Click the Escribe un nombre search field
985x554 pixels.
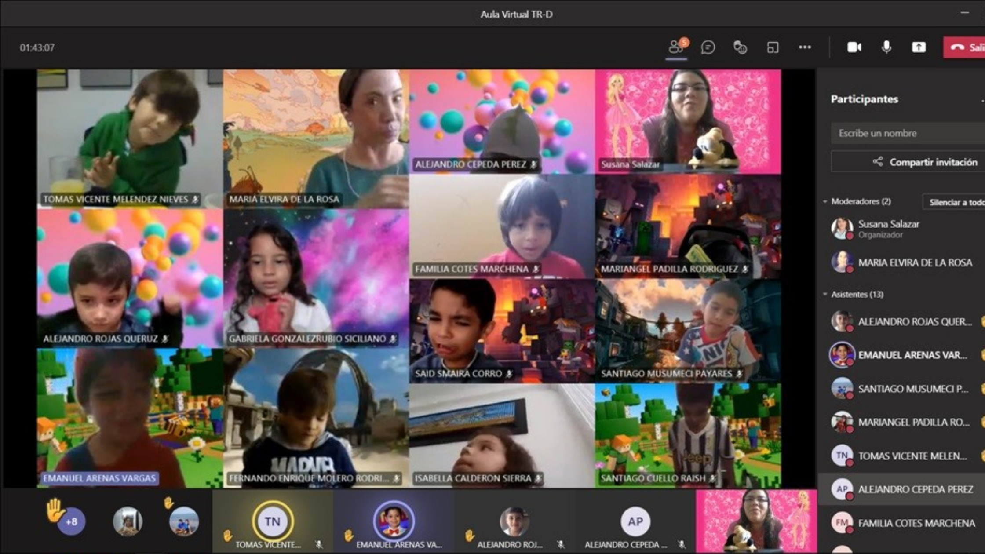(908, 133)
